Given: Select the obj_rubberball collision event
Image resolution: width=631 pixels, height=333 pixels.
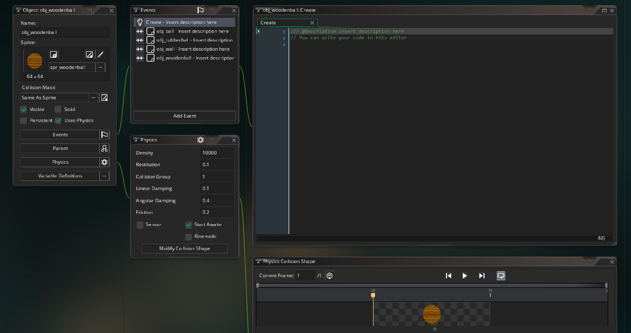Looking at the screenshot, I should tap(184, 40).
